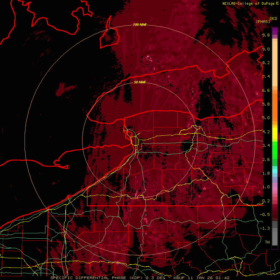Click the 9.0 value on the color scale
The image size is (280, 280).
click(266, 49)
